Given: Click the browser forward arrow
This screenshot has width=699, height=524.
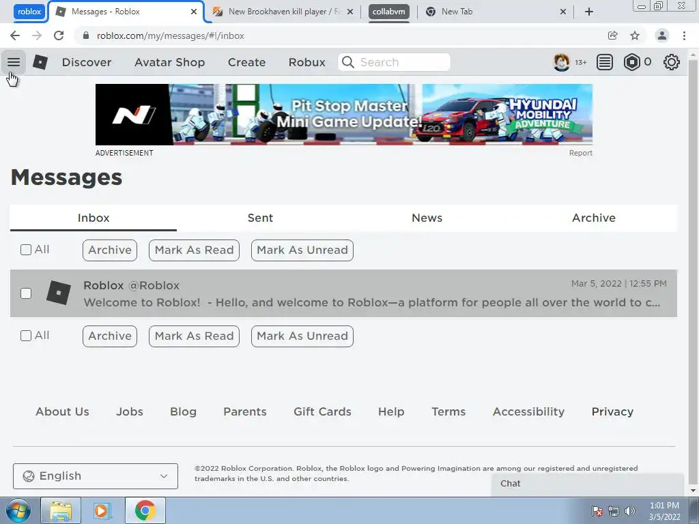Looking at the screenshot, I should click(37, 35).
